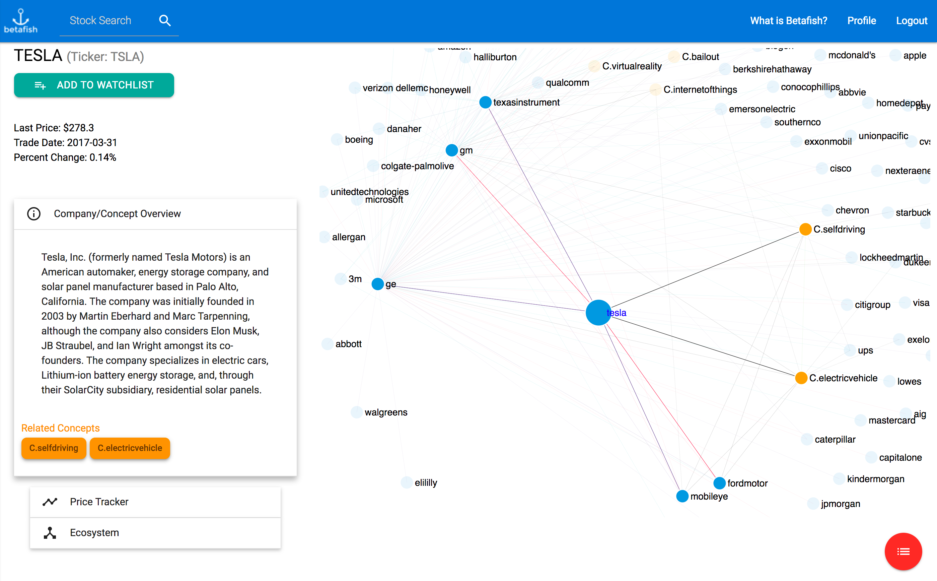Viewport: 937px width, 581px height.
Task: Select the blue mobileye node circle
Action: click(x=682, y=496)
